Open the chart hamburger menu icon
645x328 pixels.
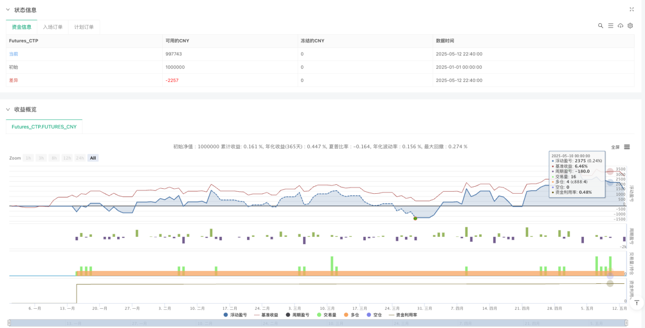pyautogui.click(x=627, y=147)
